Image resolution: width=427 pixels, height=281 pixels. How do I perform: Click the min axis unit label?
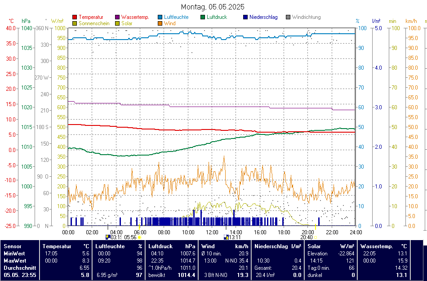pyautogui.click(x=392, y=21)
